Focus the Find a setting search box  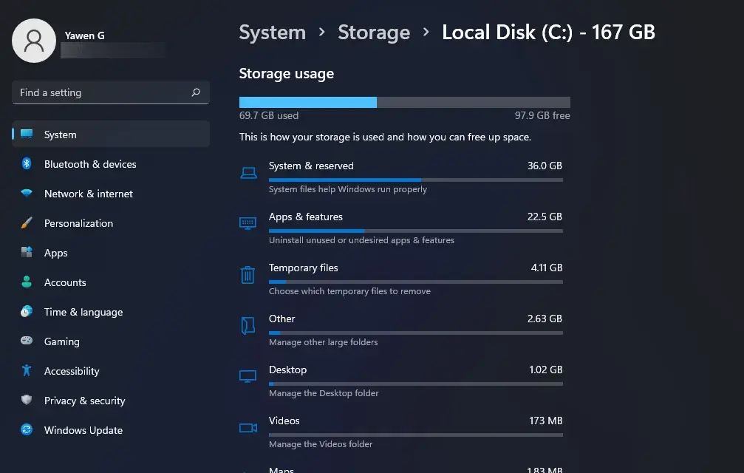pos(111,92)
